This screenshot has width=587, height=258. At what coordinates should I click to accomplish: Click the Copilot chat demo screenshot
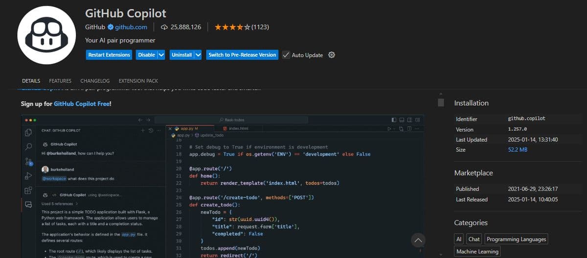[223, 186]
